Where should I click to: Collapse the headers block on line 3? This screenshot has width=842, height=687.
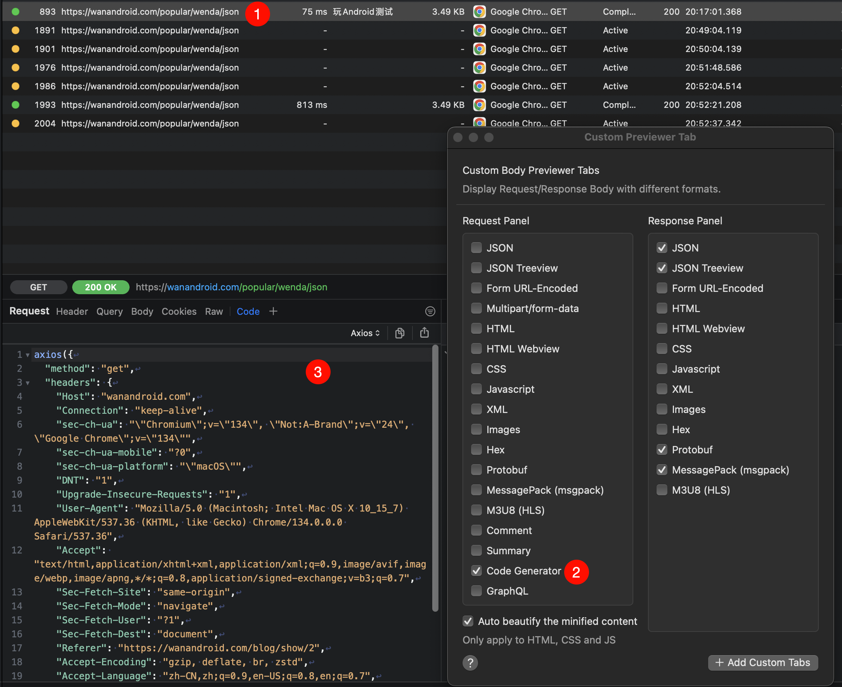click(x=27, y=383)
